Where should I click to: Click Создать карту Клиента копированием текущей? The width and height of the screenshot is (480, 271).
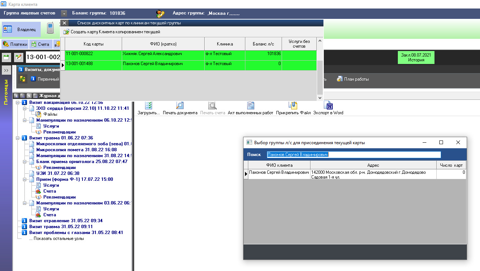[115, 32]
